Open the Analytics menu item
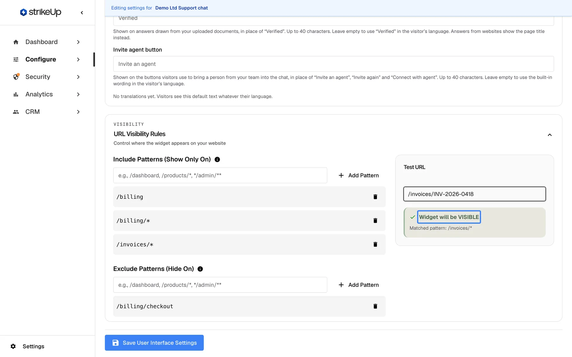572x357 pixels. click(47, 94)
